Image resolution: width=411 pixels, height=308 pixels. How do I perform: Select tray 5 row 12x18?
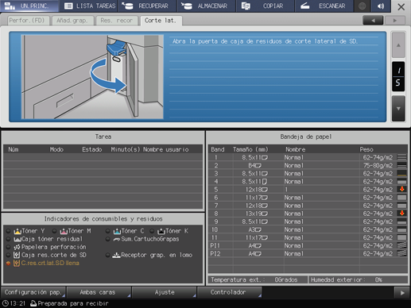308,190
